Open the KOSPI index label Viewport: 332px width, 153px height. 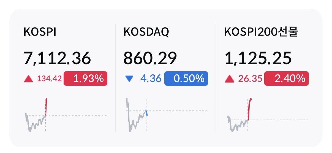pos(40,32)
